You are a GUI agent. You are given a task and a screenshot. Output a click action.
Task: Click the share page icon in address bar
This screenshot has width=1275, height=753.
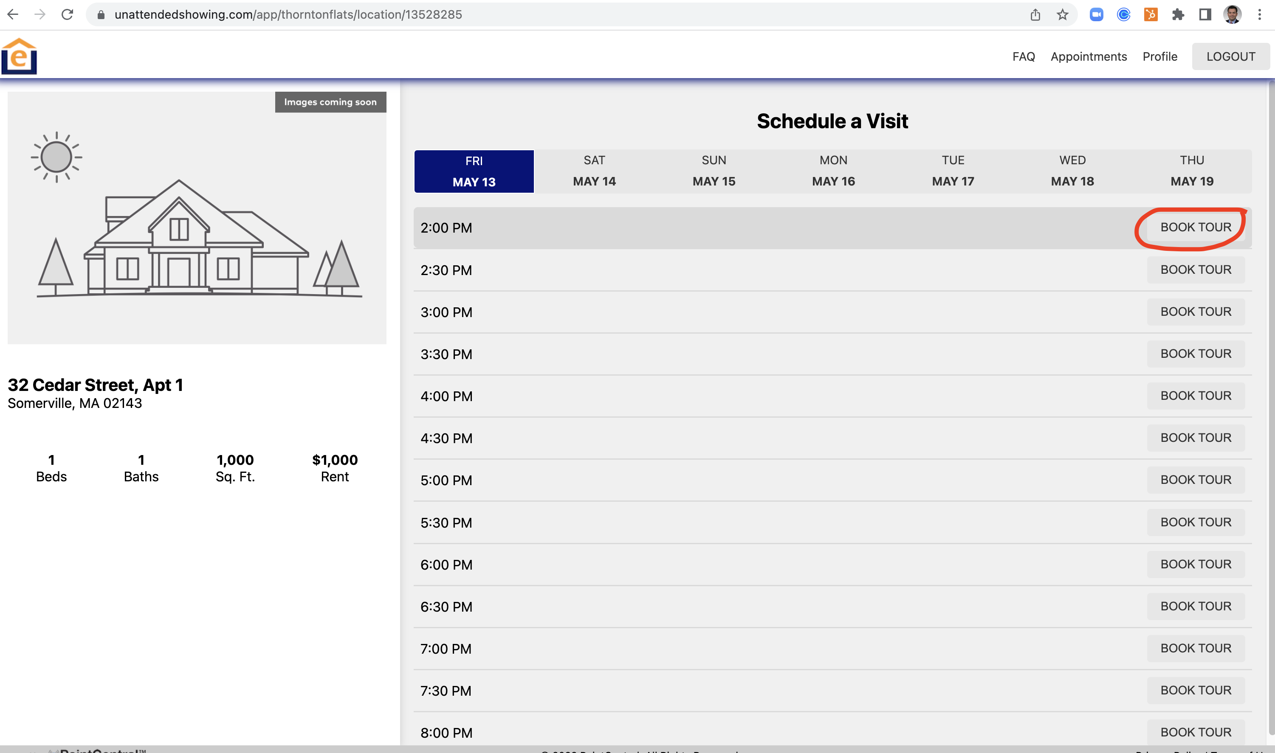pos(1035,15)
